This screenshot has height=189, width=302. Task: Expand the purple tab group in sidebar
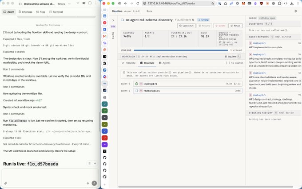(104, 144)
